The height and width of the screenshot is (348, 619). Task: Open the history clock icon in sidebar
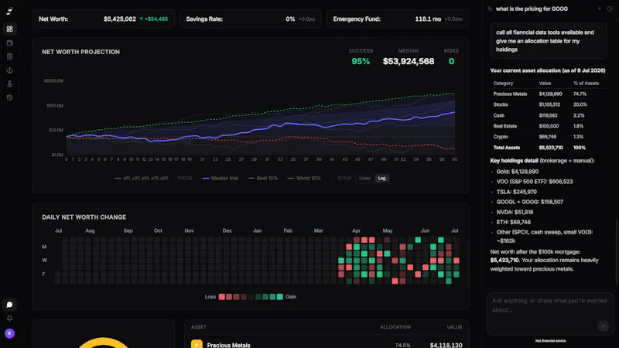9,97
